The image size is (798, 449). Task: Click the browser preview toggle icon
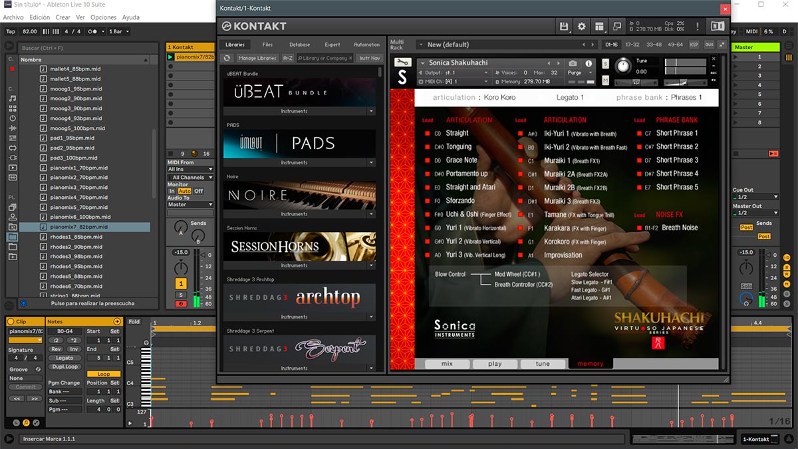tap(23, 303)
